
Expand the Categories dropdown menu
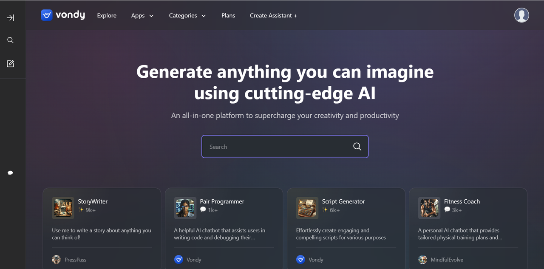point(187,16)
